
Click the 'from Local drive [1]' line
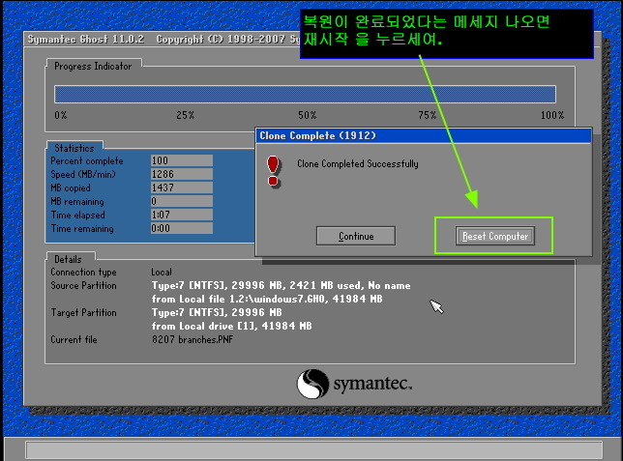pos(231,326)
